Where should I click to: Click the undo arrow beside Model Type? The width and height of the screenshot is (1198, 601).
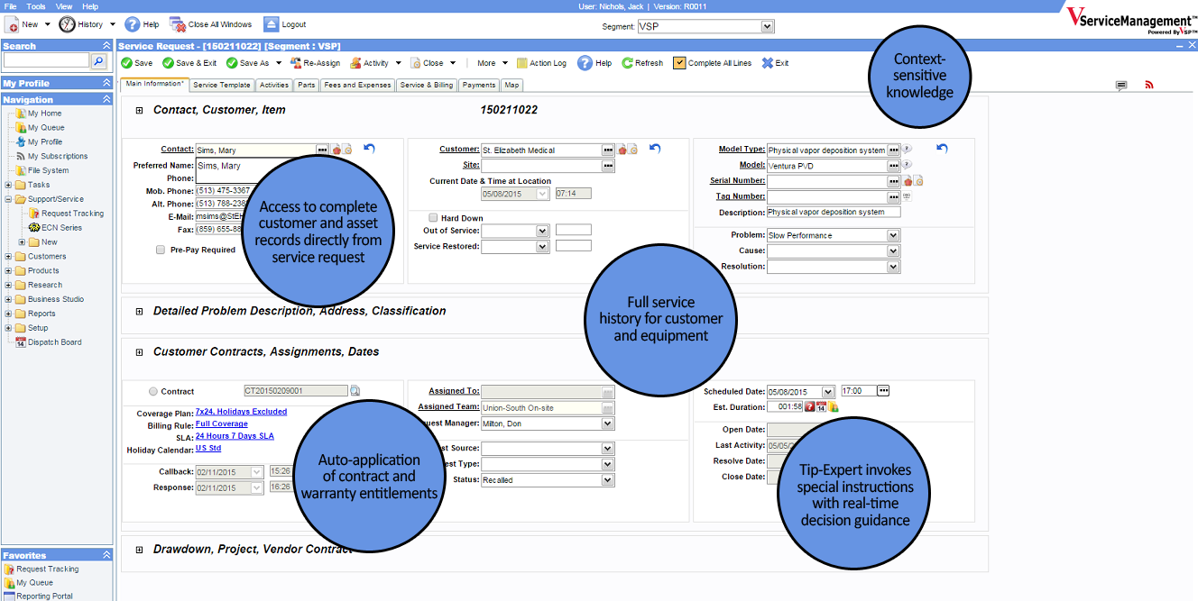pos(942,149)
